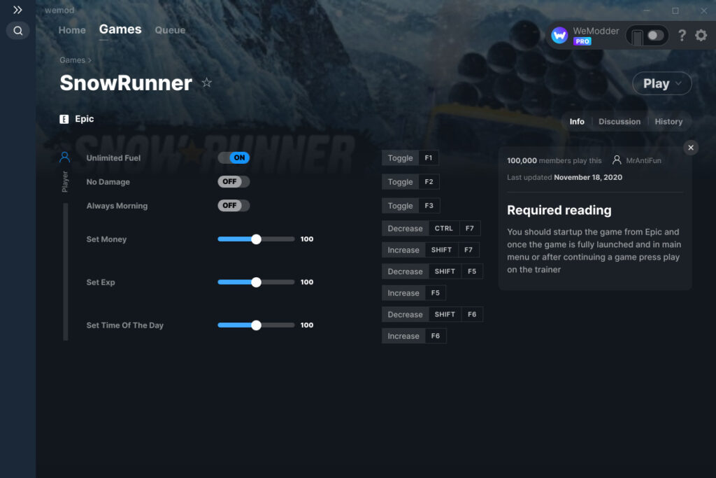This screenshot has width=716, height=478.
Task: Expand the collapsed left sidebar
Action: point(17,10)
